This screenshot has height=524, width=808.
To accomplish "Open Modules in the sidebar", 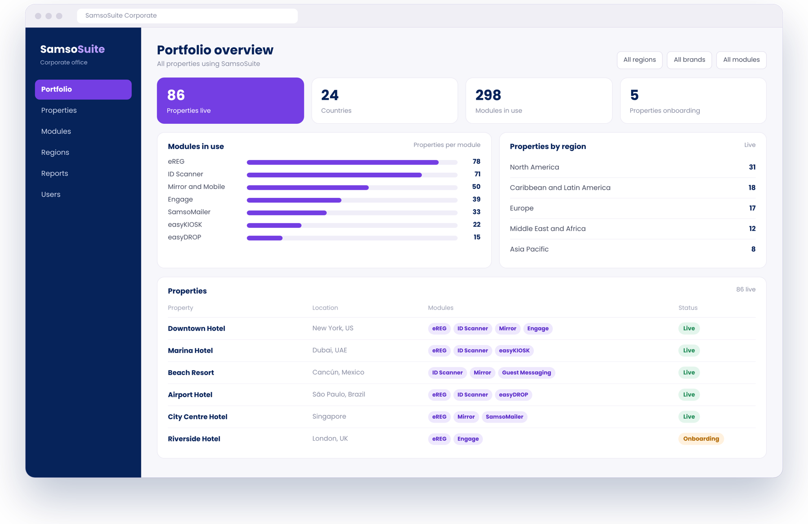I will [x=56, y=131].
